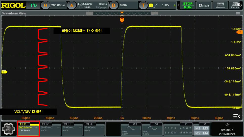The width and height of the screenshot is (244, 137).
Task: Click the 10kpts memory depth readout
Action: tap(103, 4)
